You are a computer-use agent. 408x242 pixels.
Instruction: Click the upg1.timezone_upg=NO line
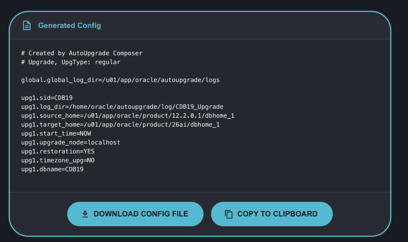coord(58,160)
